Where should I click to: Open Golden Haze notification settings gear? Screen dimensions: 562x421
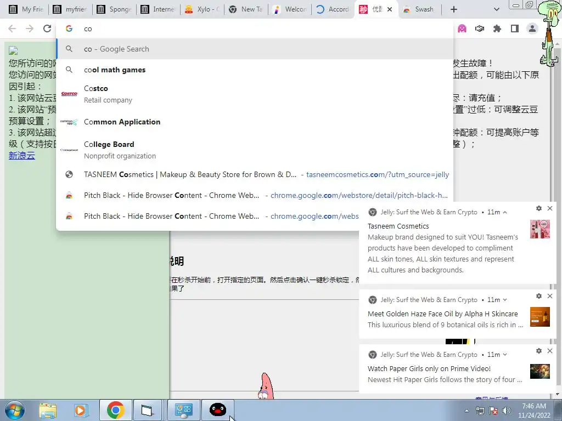click(x=539, y=296)
